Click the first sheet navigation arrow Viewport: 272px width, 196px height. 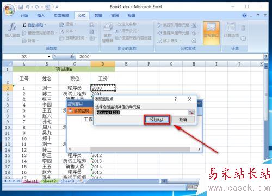[5, 181]
